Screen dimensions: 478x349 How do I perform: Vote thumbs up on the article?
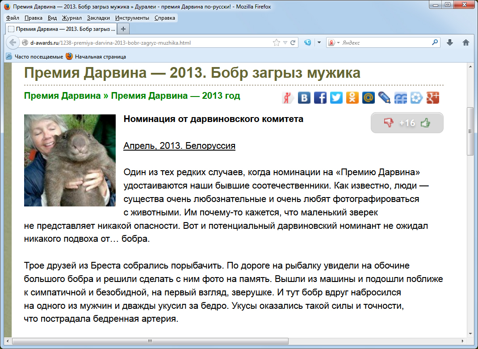425,123
